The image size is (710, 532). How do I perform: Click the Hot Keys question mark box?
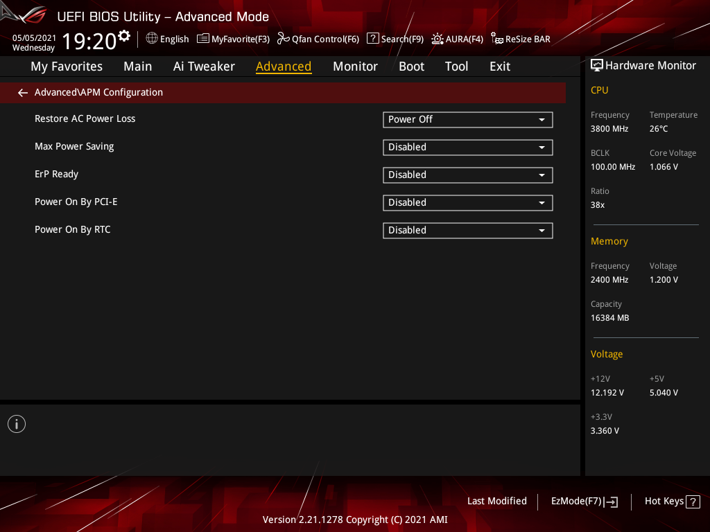(693, 502)
